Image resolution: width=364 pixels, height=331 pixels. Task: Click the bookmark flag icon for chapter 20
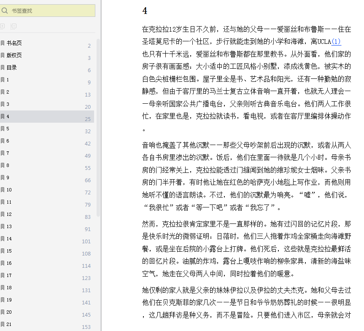click(x=3, y=312)
